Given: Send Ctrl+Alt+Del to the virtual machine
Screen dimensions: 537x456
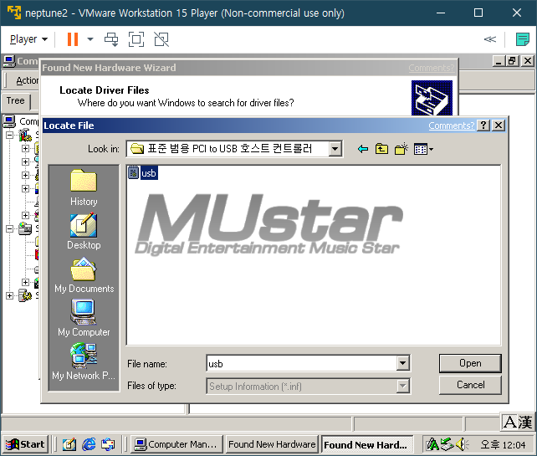Looking at the screenshot, I should (111, 39).
